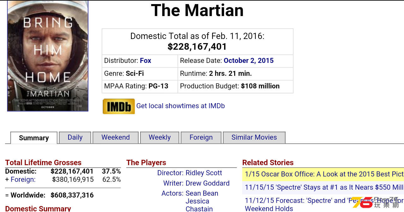
Task: Select the Summary tab
Action: coord(34,138)
